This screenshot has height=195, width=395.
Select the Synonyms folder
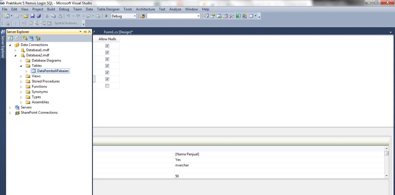[x=40, y=92]
